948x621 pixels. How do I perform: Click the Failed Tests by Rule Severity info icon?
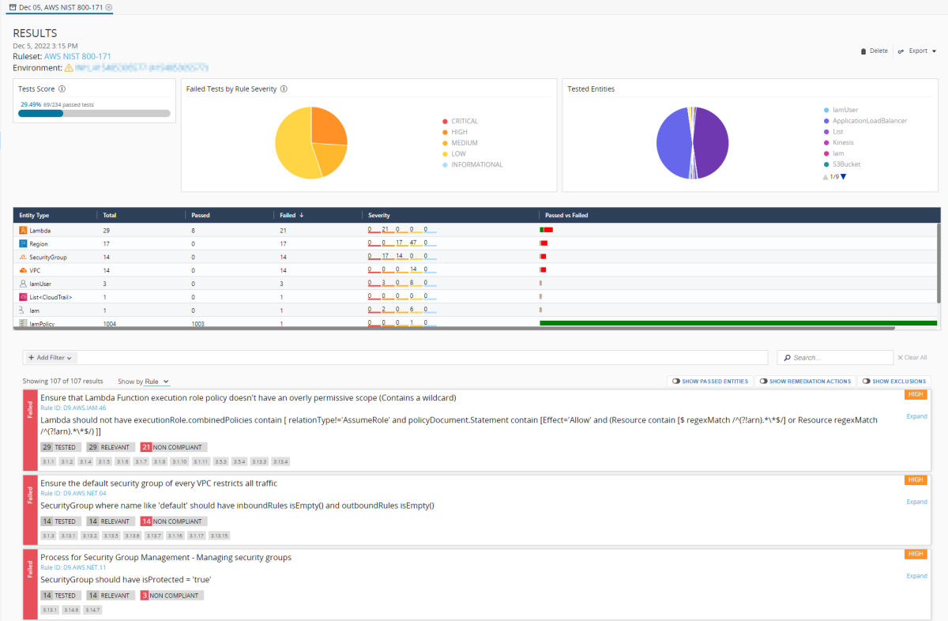(x=284, y=89)
